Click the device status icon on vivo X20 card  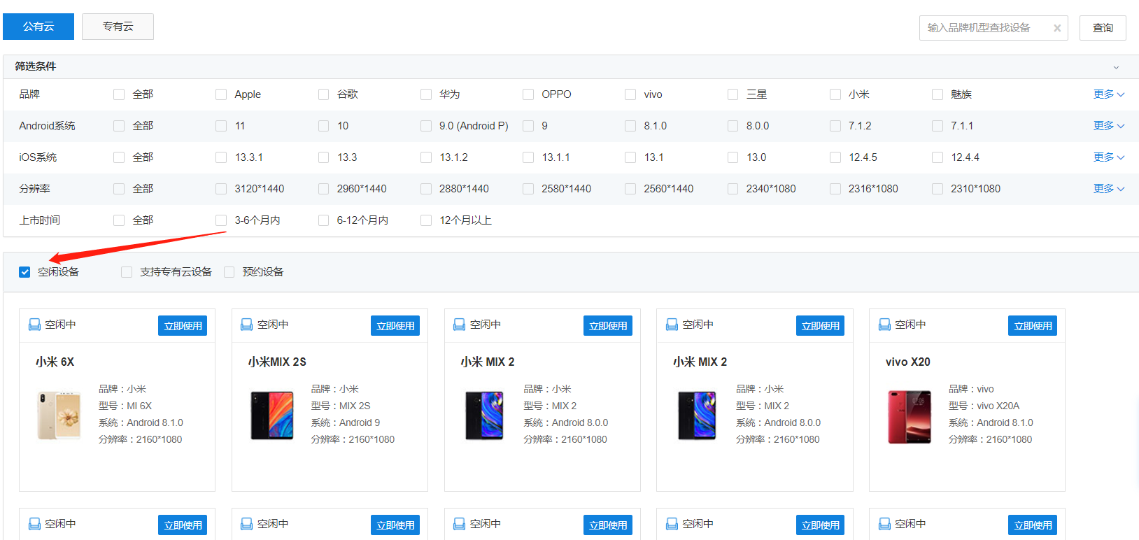(884, 325)
